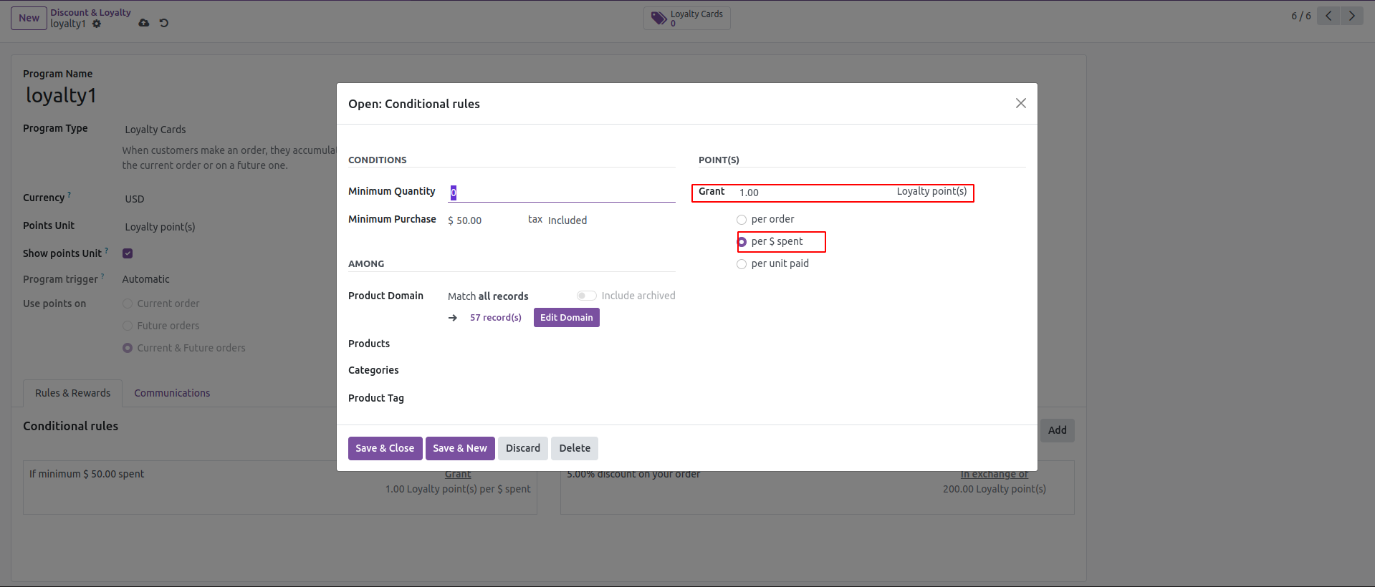Select the 'per order' radio option
Screen dimensions: 1375x587
742,220
